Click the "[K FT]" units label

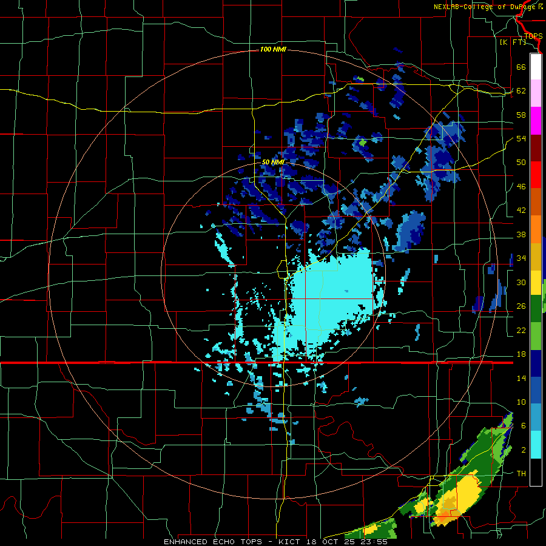point(513,42)
